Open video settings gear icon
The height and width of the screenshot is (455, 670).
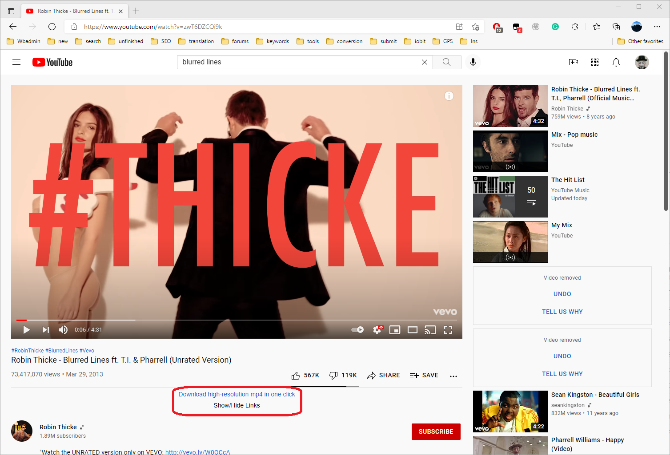377,330
